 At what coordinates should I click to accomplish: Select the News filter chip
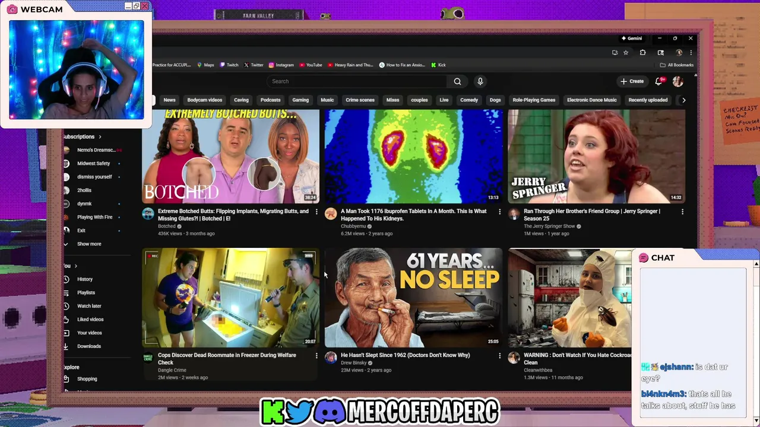[169, 100]
